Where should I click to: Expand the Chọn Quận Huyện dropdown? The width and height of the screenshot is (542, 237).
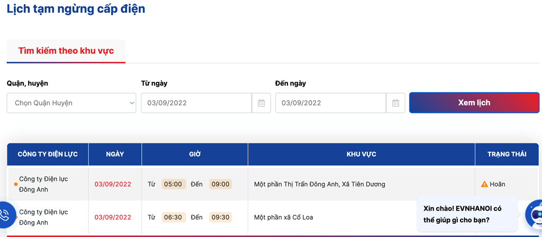pos(71,103)
